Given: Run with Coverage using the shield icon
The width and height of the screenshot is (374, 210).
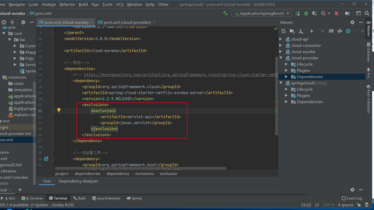Looking at the screenshot, I should (x=314, y=14).
